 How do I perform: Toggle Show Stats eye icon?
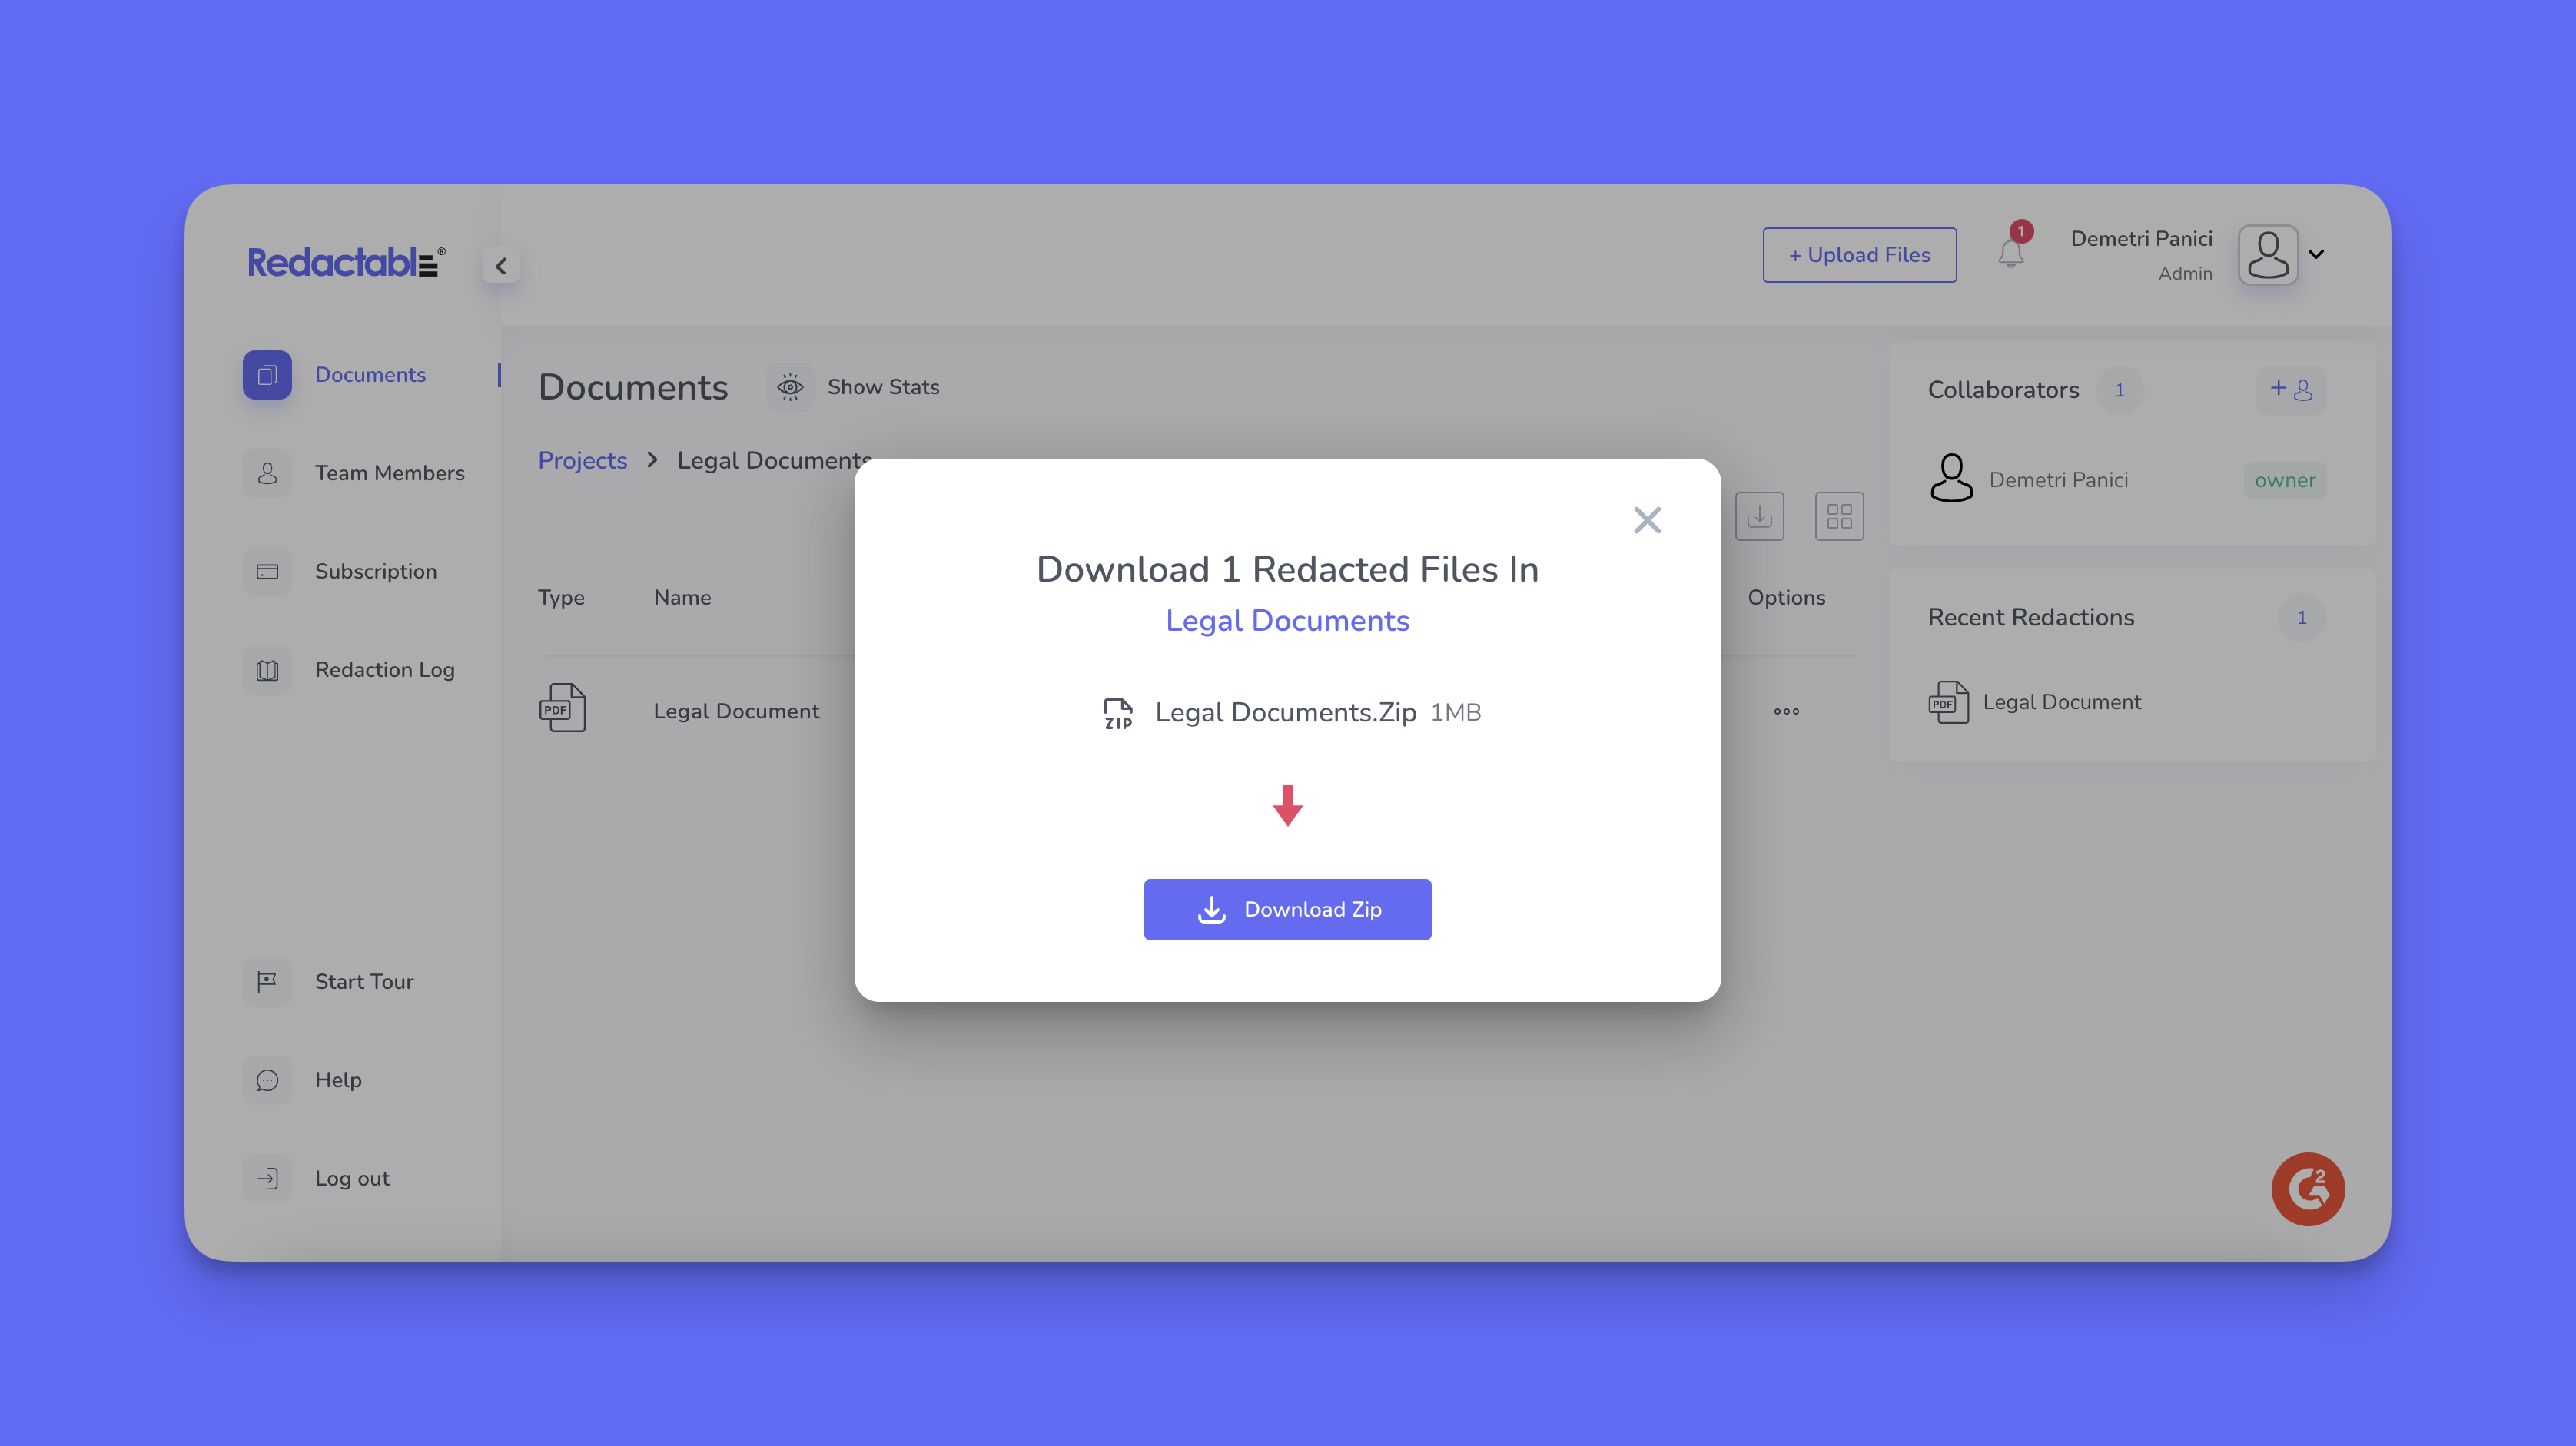pyautogui.click(x=790, y=387)
